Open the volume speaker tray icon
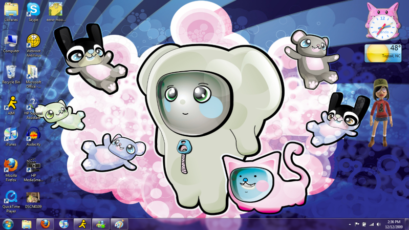The width and height of the screenshot is (409, 230). pos(378,224)
